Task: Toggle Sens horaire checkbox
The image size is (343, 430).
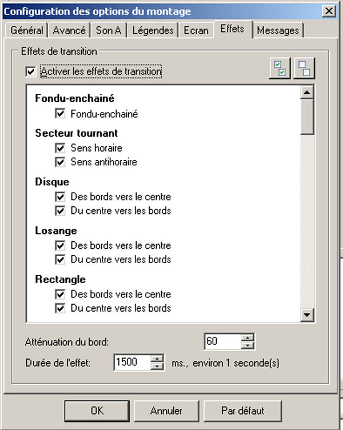Action: (60, 148)
